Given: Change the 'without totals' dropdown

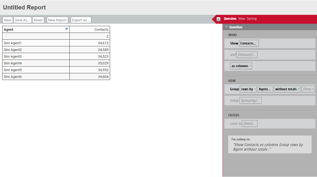Looking at the screenshot, I should 287,89.
